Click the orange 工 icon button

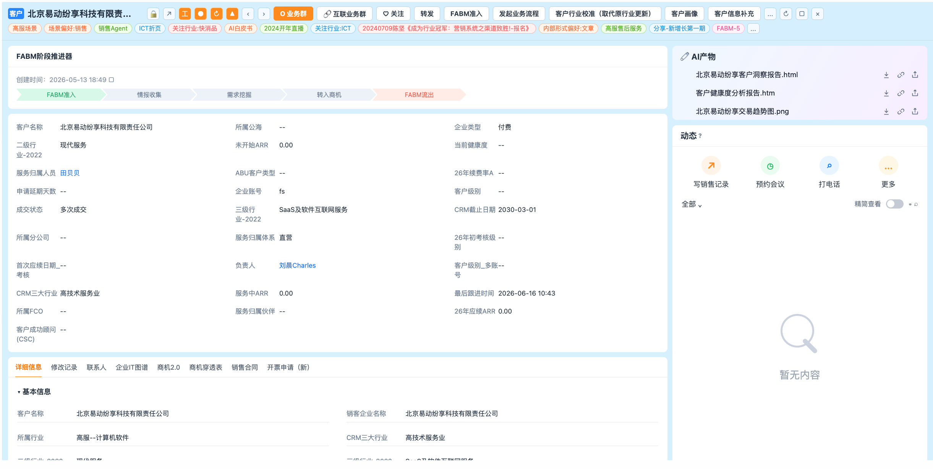point(185,14)
